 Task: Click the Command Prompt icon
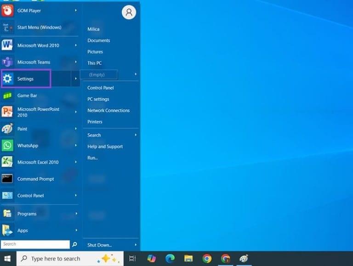click(x=7, y=179)
